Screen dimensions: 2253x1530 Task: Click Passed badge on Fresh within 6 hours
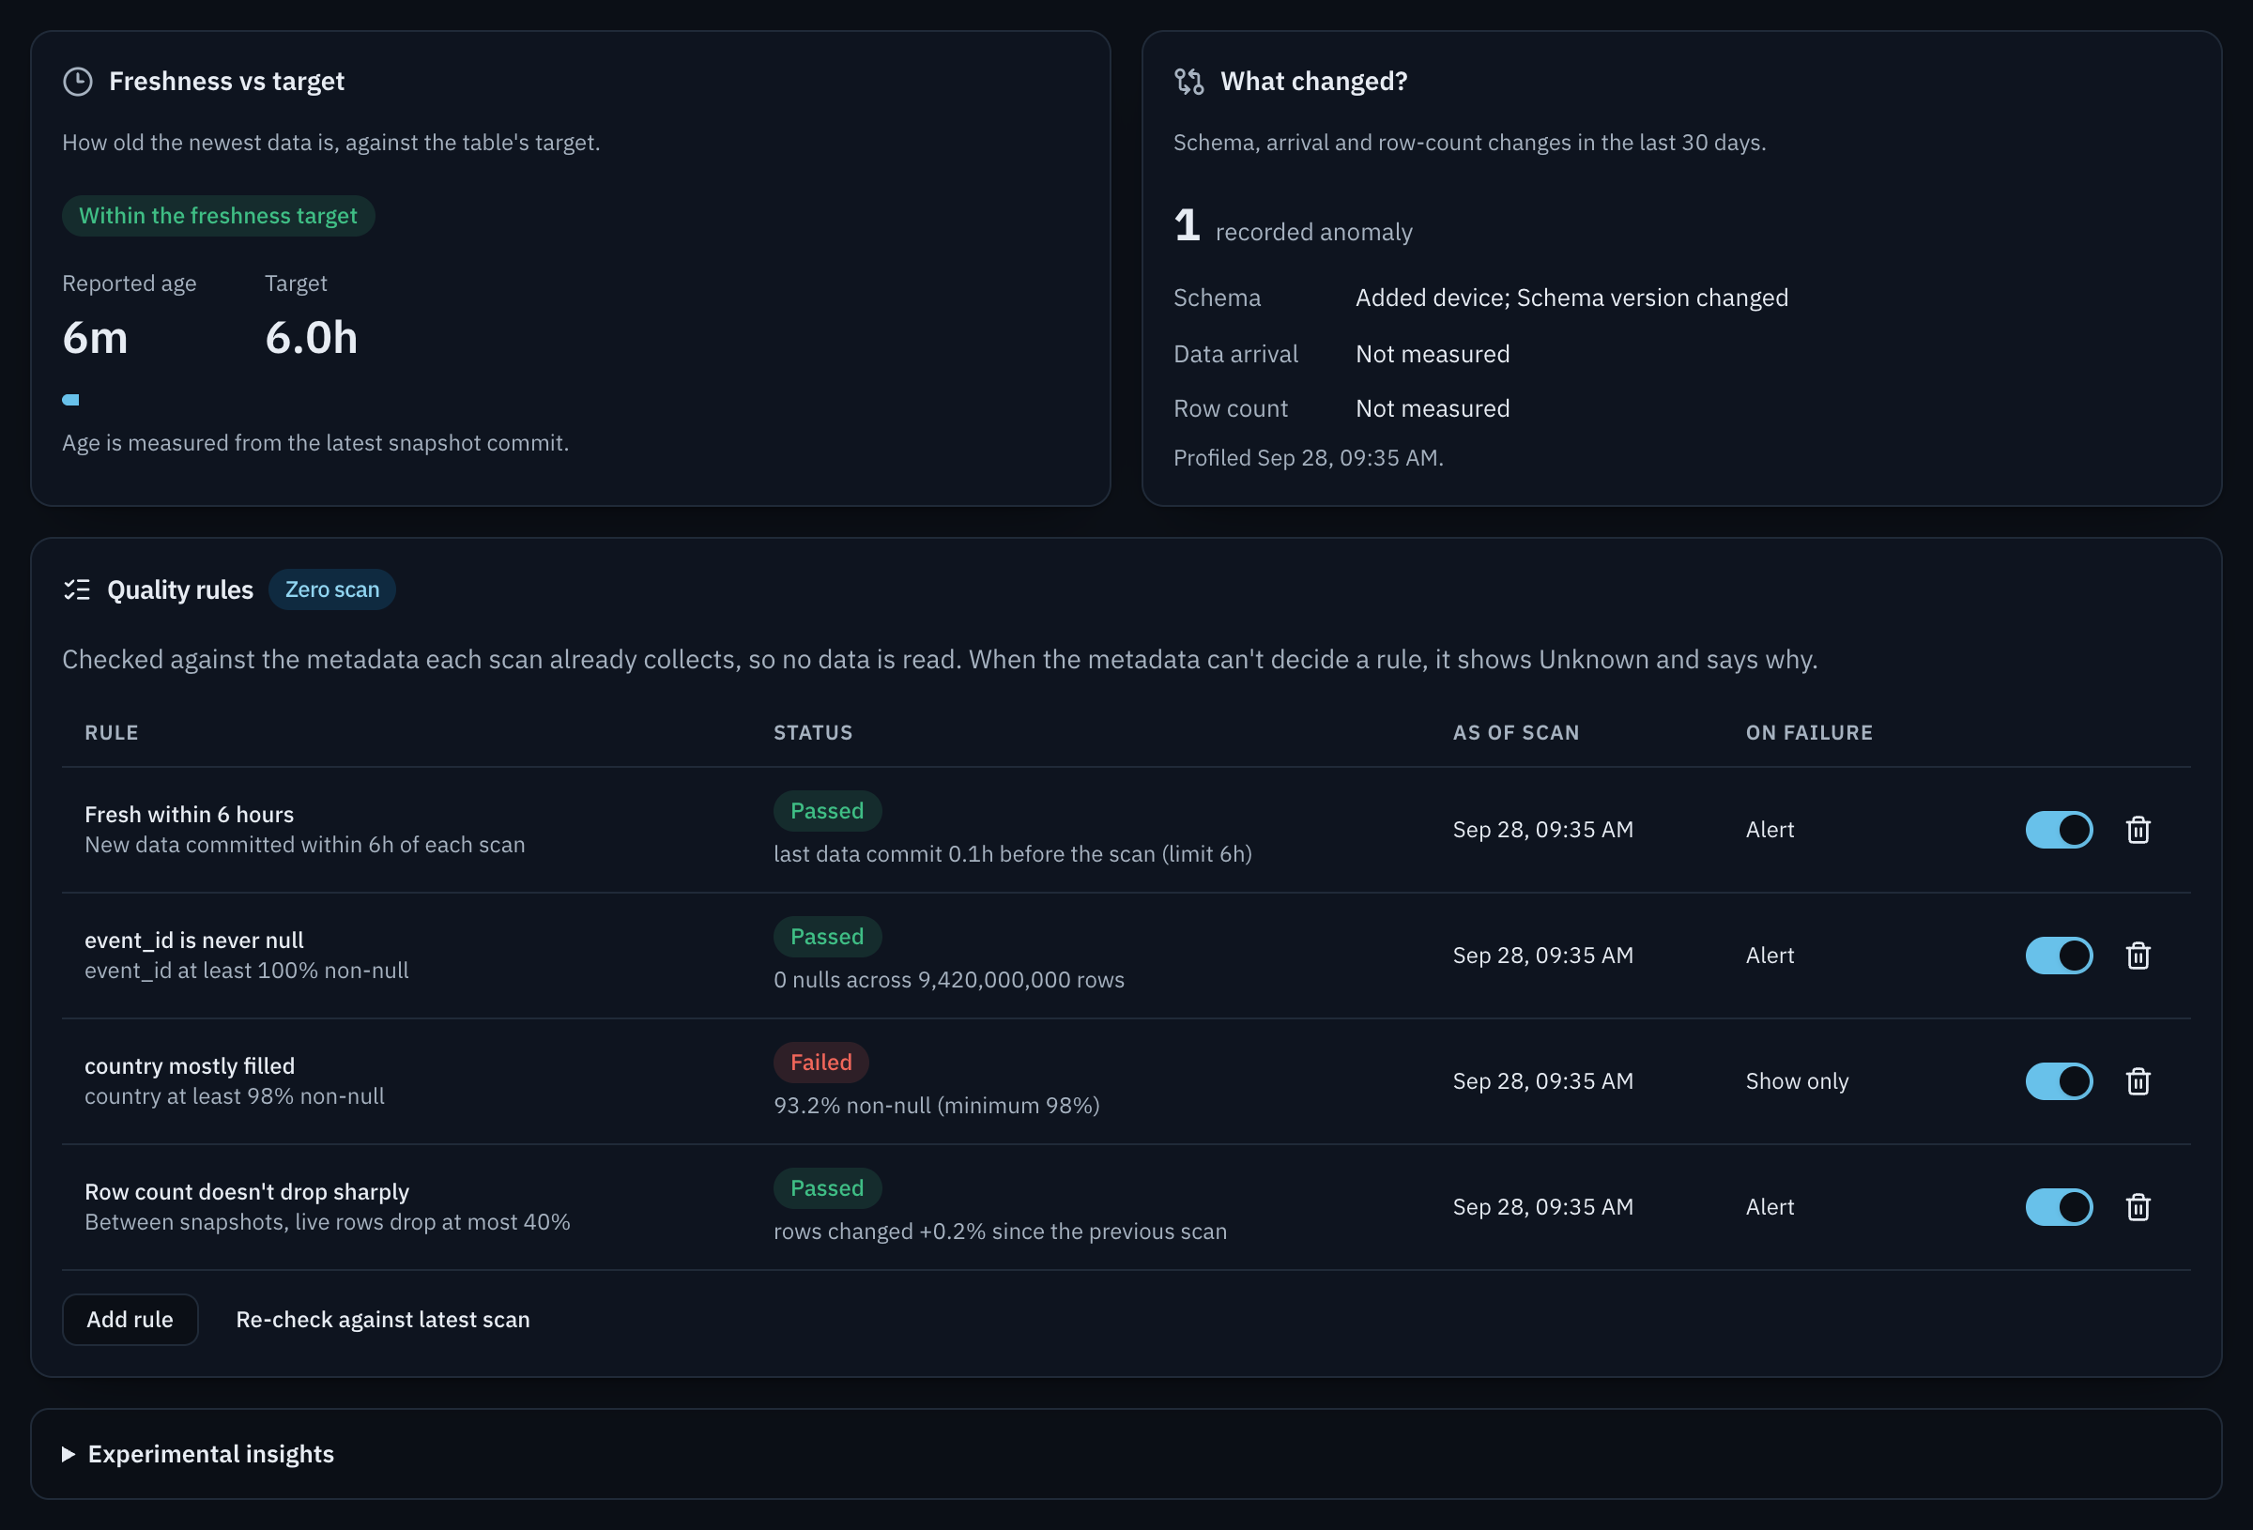pyautogui.click(x=827, y=812)
